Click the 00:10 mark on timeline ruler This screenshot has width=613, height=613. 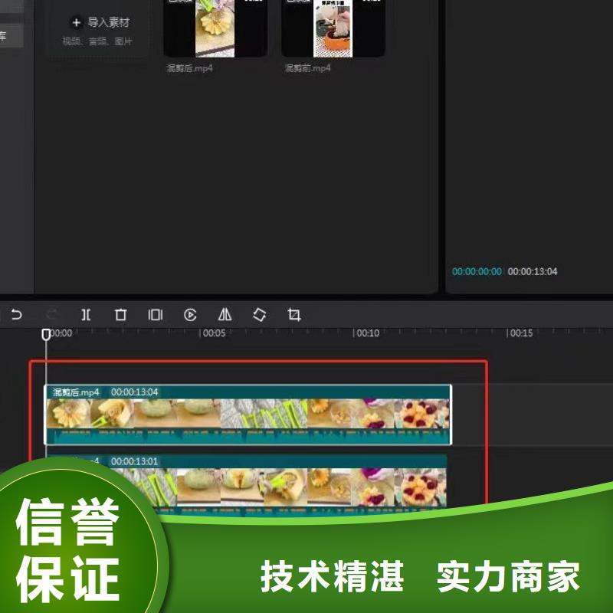(367, 333)
